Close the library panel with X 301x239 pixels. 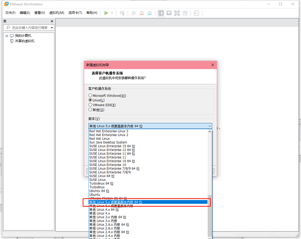point(52,21)
